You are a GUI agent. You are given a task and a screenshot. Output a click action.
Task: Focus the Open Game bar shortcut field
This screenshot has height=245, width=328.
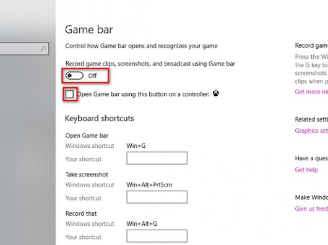(x=157, y=158)
